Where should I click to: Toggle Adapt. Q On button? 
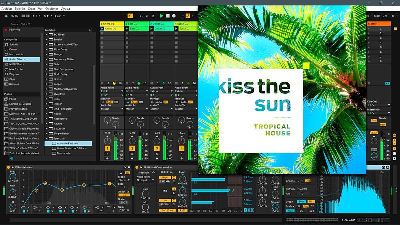tap(124, 195)
